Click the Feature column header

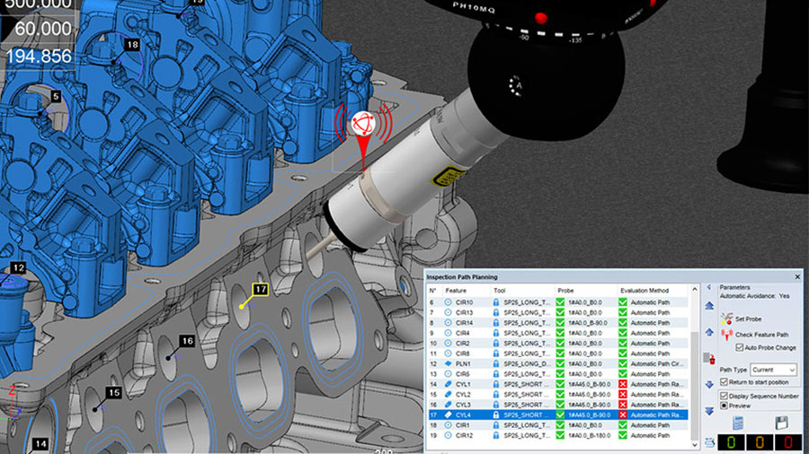click(x=457, y=291)
